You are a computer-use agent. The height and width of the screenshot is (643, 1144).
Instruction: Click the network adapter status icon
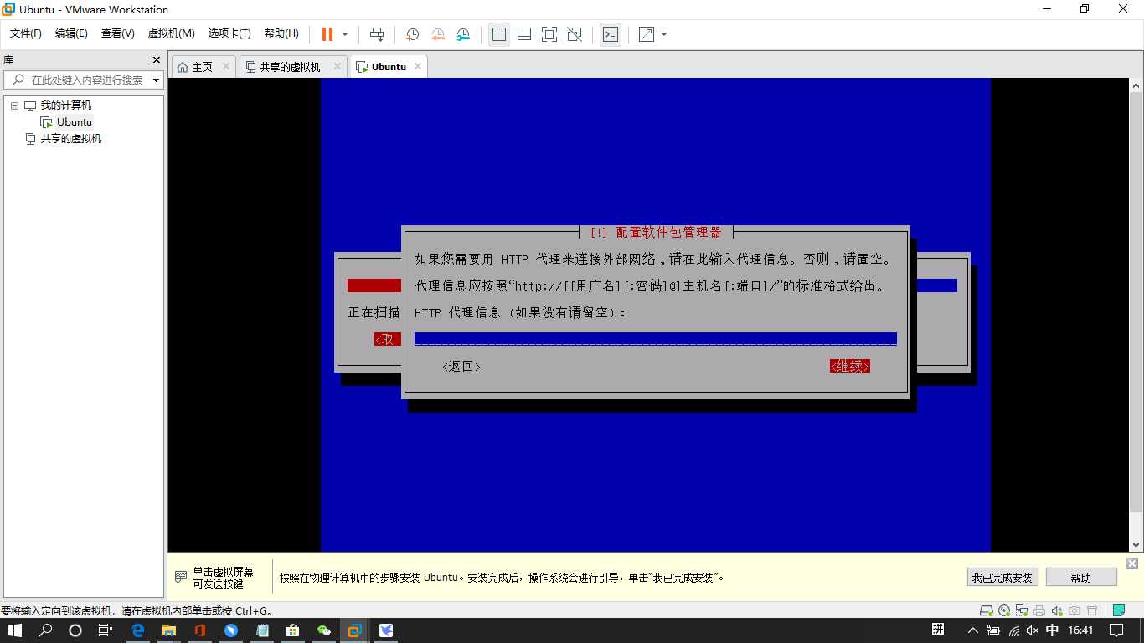(1021, 610)
